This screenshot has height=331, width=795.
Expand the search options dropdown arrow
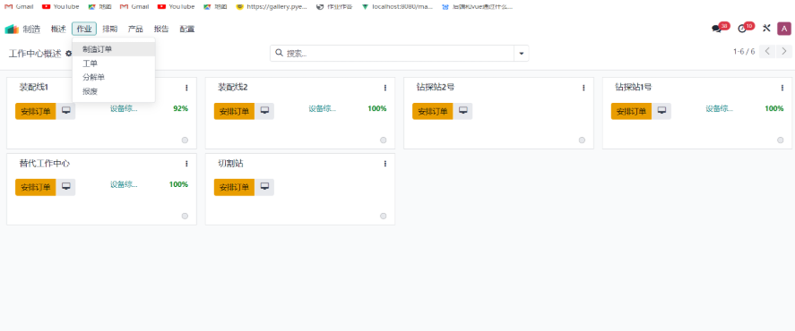click(x=522, y=53)
